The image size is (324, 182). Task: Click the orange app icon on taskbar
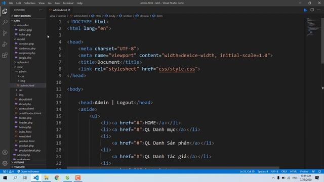[x=78, y=177]
